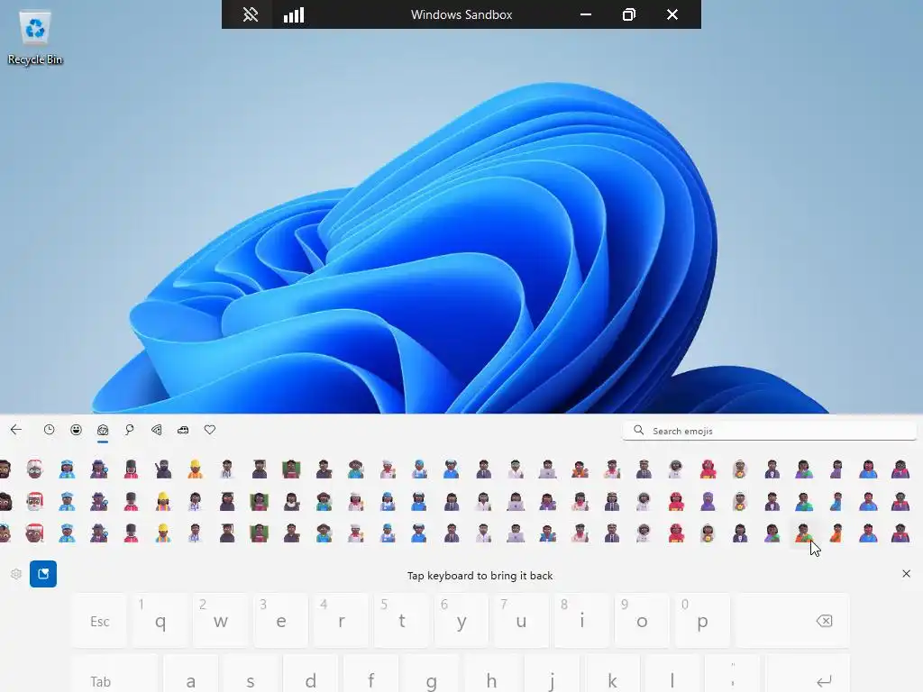Click 'Tap keyboard to bring it back'
The width and height of the screenshot is (923, 692).
point(480,576)
